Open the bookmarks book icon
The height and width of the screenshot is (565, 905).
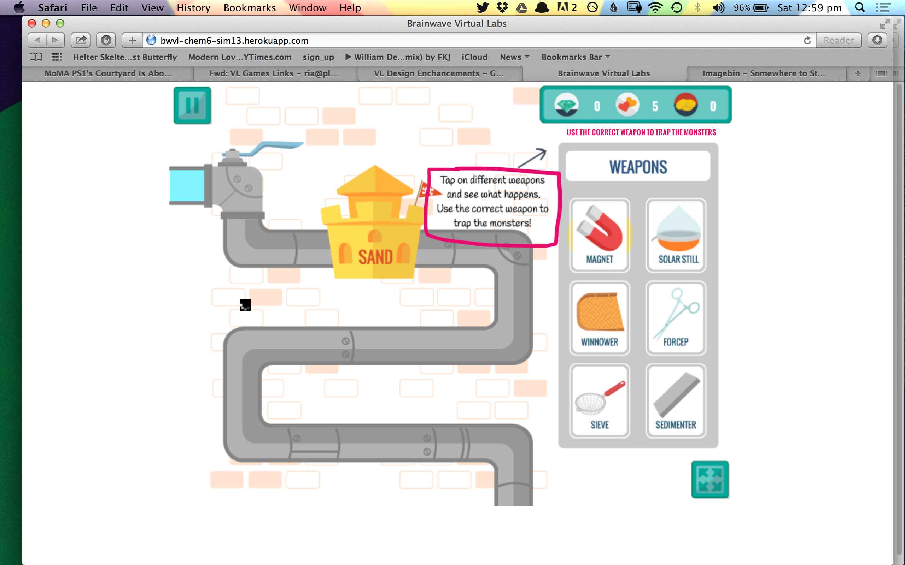point(36,57)
